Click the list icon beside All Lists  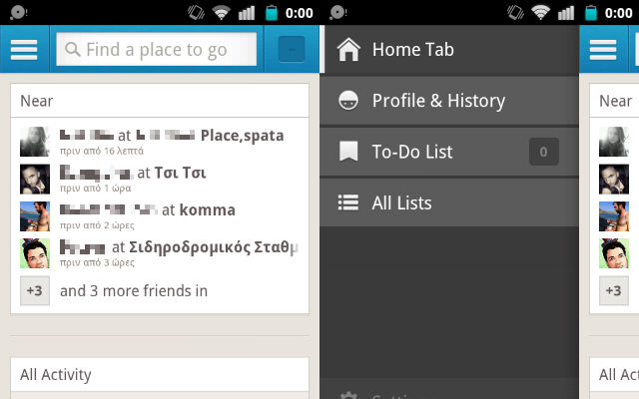[348, 202]
